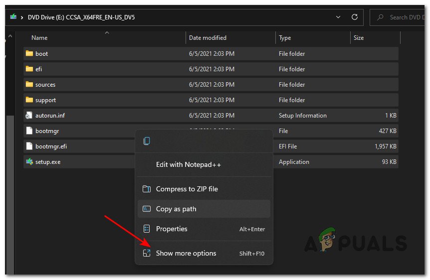Select Show more options

tap(186, 253)
